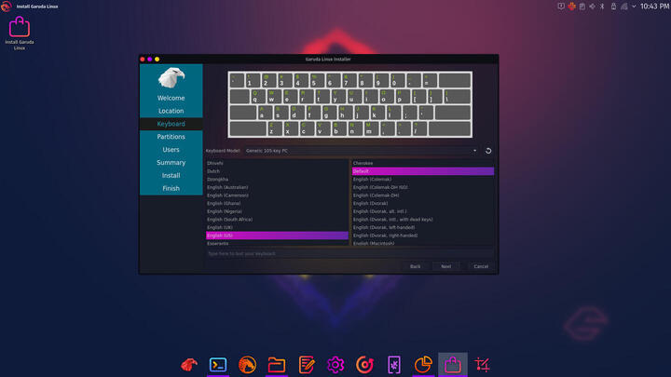The image size is (671, 377).
Task: Select English (South Africa) layout
Action: 278,220
